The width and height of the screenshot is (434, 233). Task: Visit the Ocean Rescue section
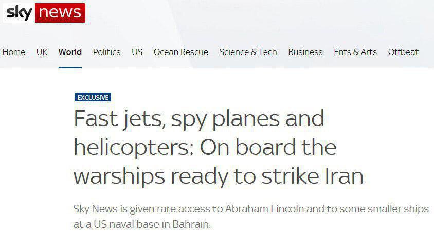[x=180, y=52]
